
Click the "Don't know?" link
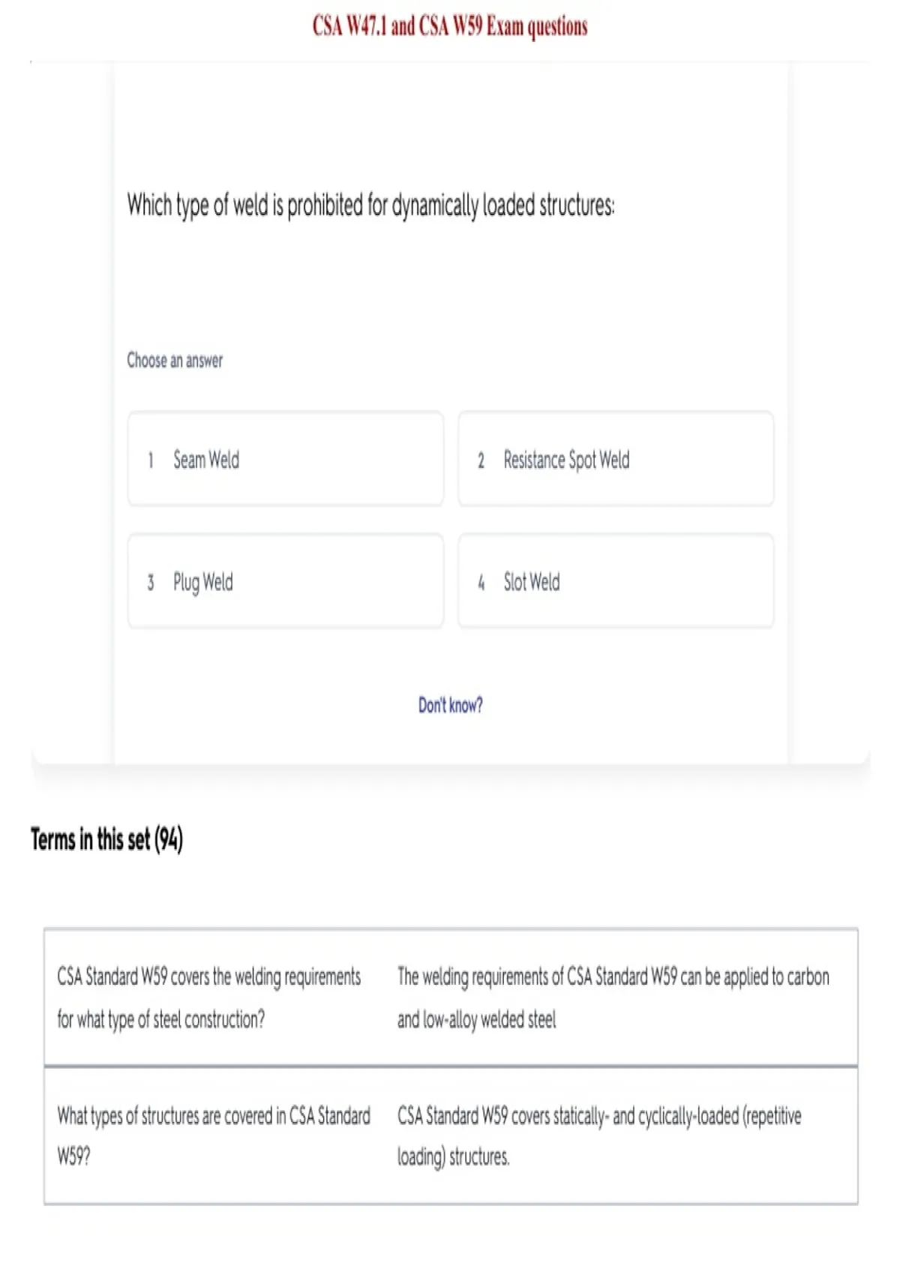click(451, 705)
